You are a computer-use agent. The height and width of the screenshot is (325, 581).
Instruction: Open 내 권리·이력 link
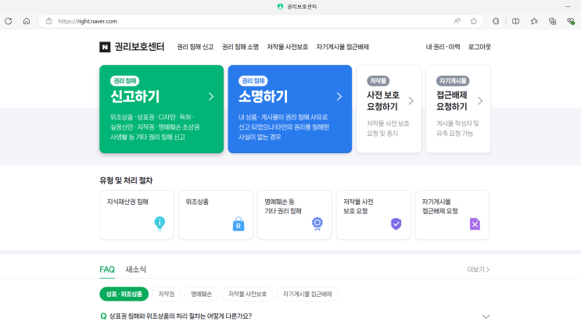443,47
